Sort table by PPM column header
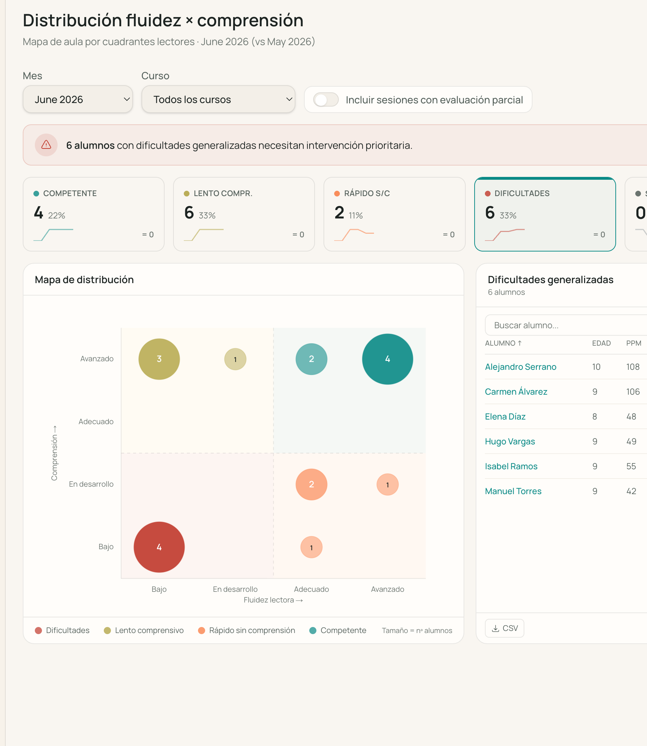This screenshot has height=746, width=647. pyautogui.click(x=633, y=343)
